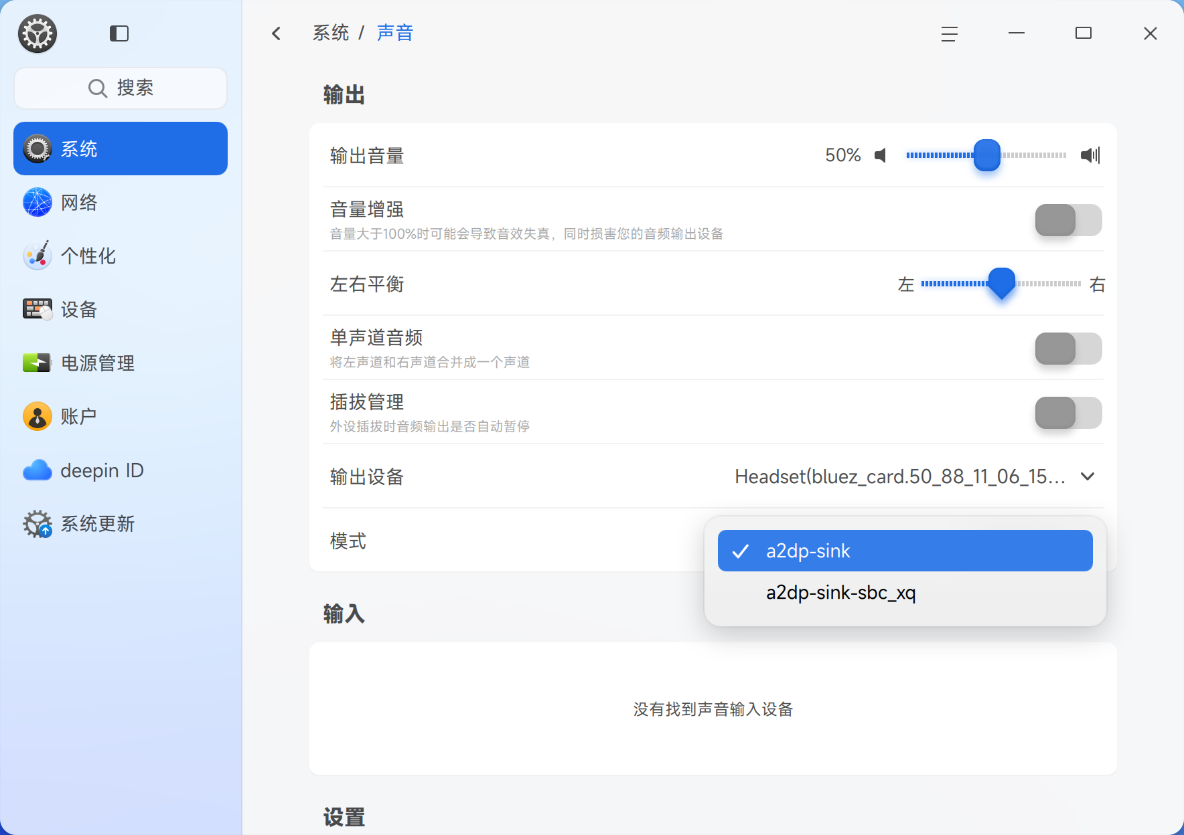The width and height of the screenshot is (1184, 835).
Task: Click the 声音 breadcrumb label
Action: point(395,33)
